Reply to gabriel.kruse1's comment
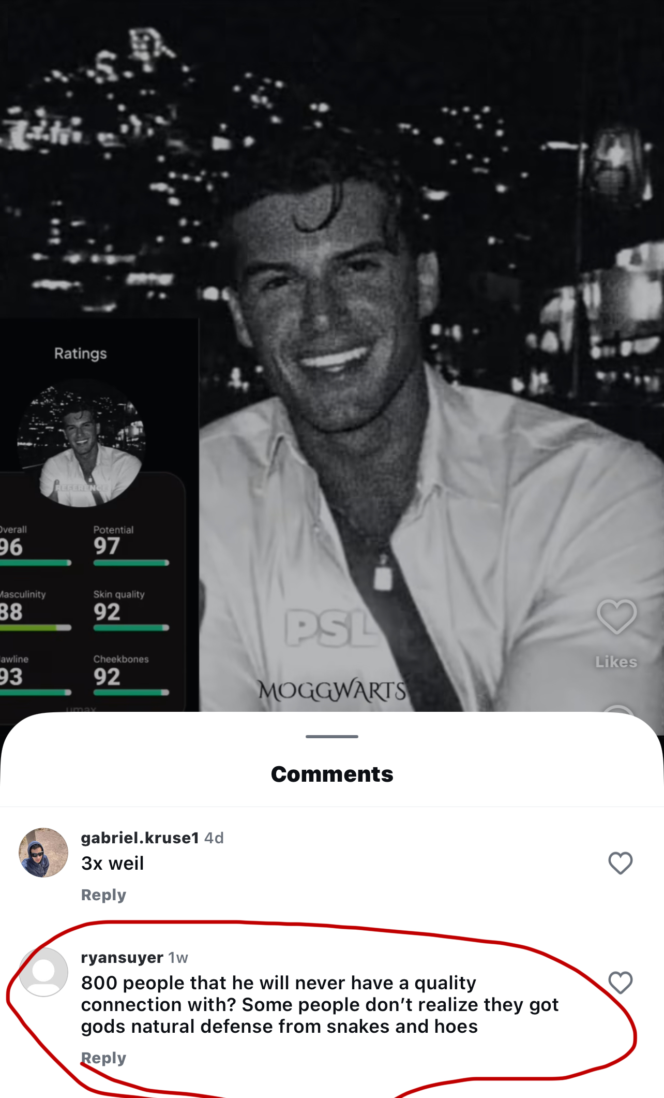This screenshot has width=664, height=1098. pyautogui.click(x=103, y=895)
